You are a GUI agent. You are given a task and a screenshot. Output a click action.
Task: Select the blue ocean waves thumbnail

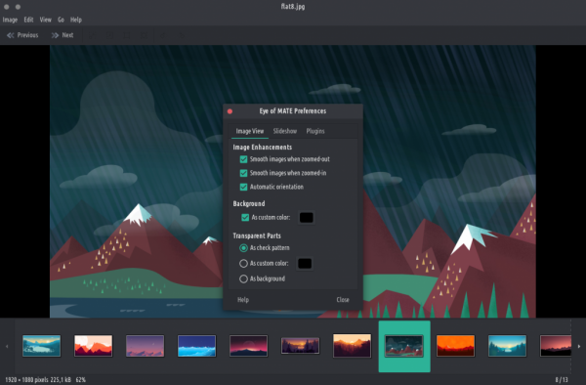196,346
